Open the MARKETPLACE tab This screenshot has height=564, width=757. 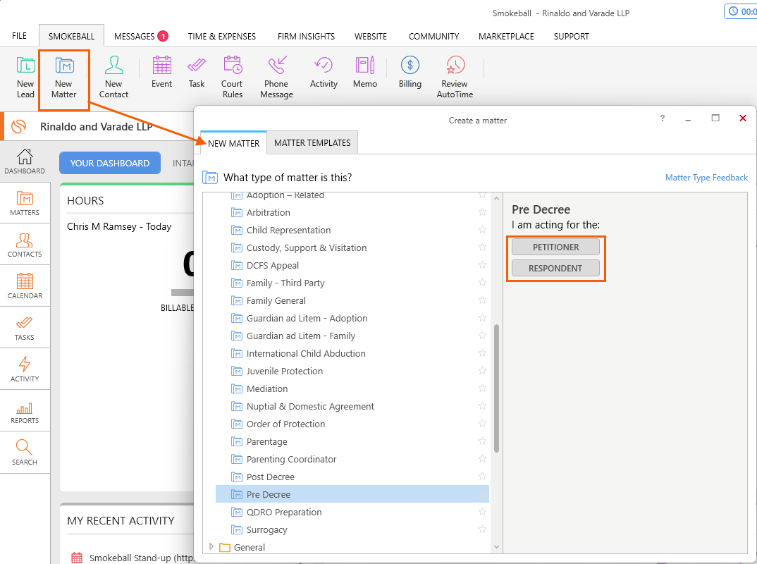(506, 36)
